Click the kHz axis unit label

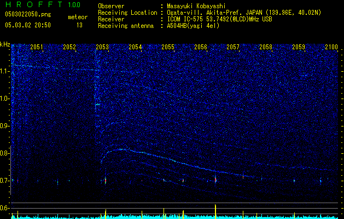click(x=5, y=44)
